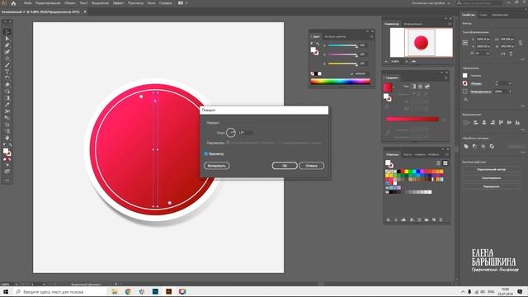Screen dimensions: 528x297
Task: Click Копировать button in Rotate dialog
Action: 216,166
